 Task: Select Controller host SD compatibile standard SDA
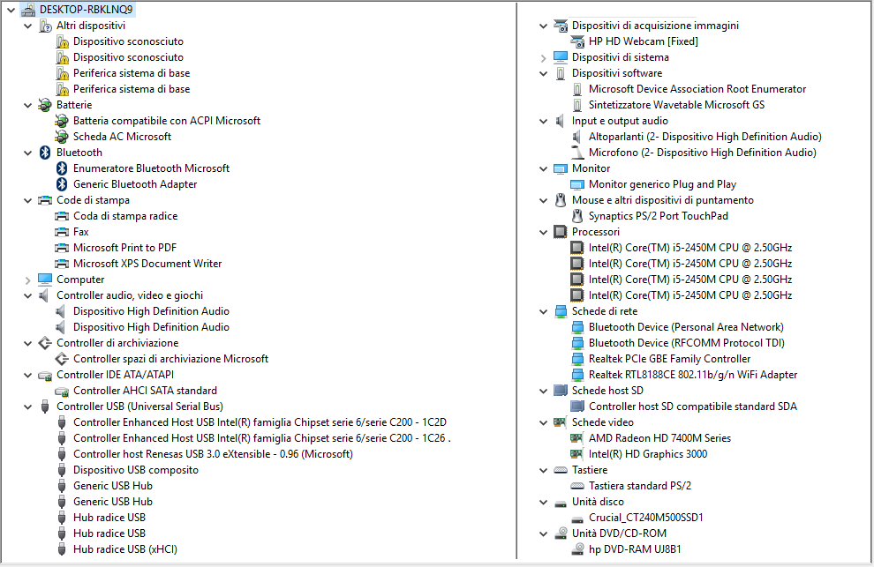coord(693,407)
